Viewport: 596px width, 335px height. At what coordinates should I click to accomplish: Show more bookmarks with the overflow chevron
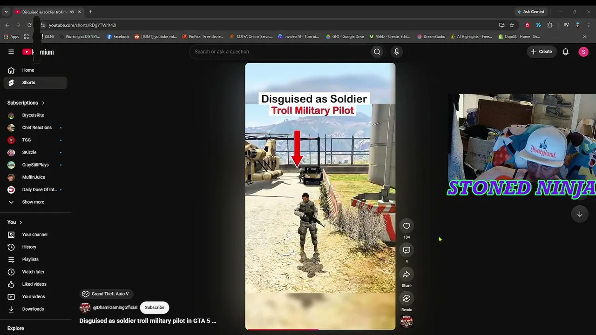coord(585,36)
